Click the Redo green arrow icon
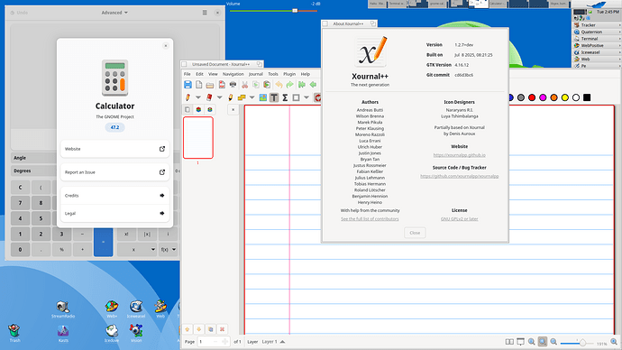Viewport: 622px width, 350px height. (x=290, y=85)
